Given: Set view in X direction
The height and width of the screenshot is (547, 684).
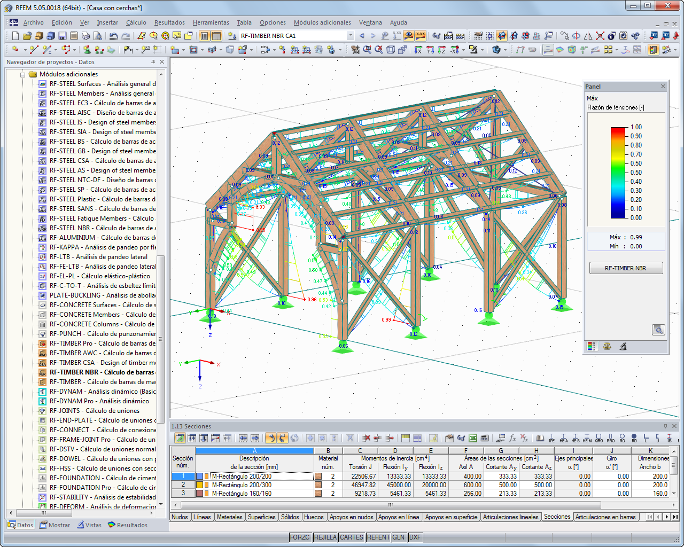Looking at the screenshot, I should pos(418,50).
